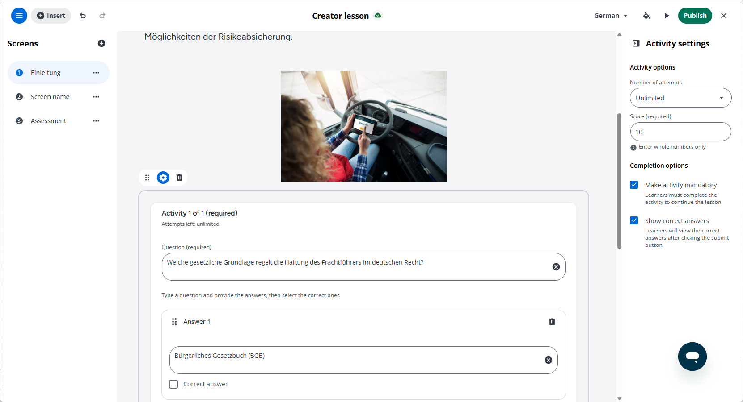Delete Answer 1
The height and width of the screenshot is (402, 743).
552,322
